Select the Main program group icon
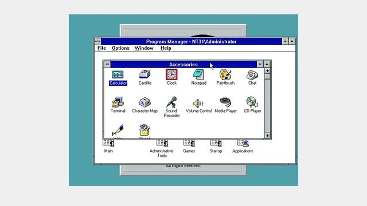The height and width of the screenshot is (206, 367). pos(108,143)
